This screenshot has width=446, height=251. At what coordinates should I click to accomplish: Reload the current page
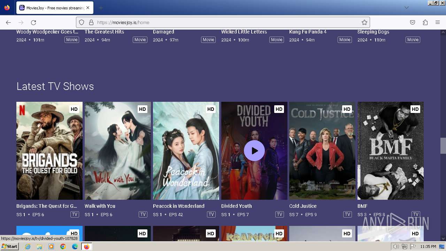pos(33,22)
